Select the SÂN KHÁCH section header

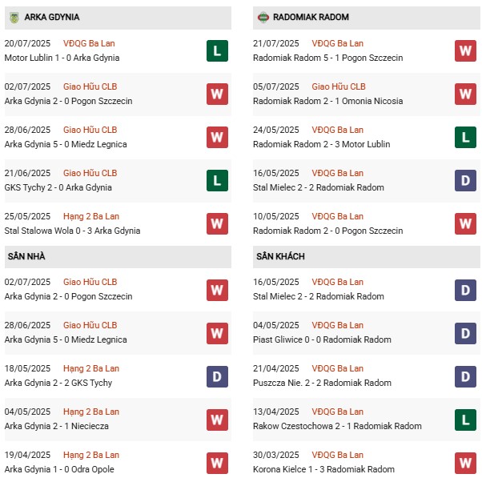(280, 256)
